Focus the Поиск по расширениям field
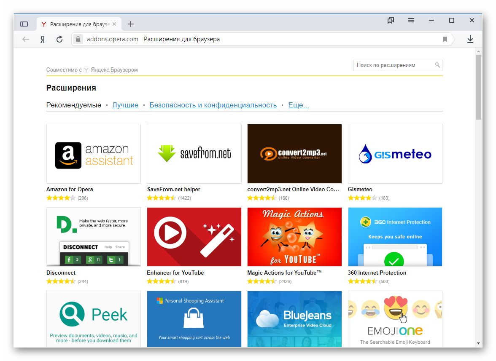Screen dimensions: 496x361 [398, 65]
